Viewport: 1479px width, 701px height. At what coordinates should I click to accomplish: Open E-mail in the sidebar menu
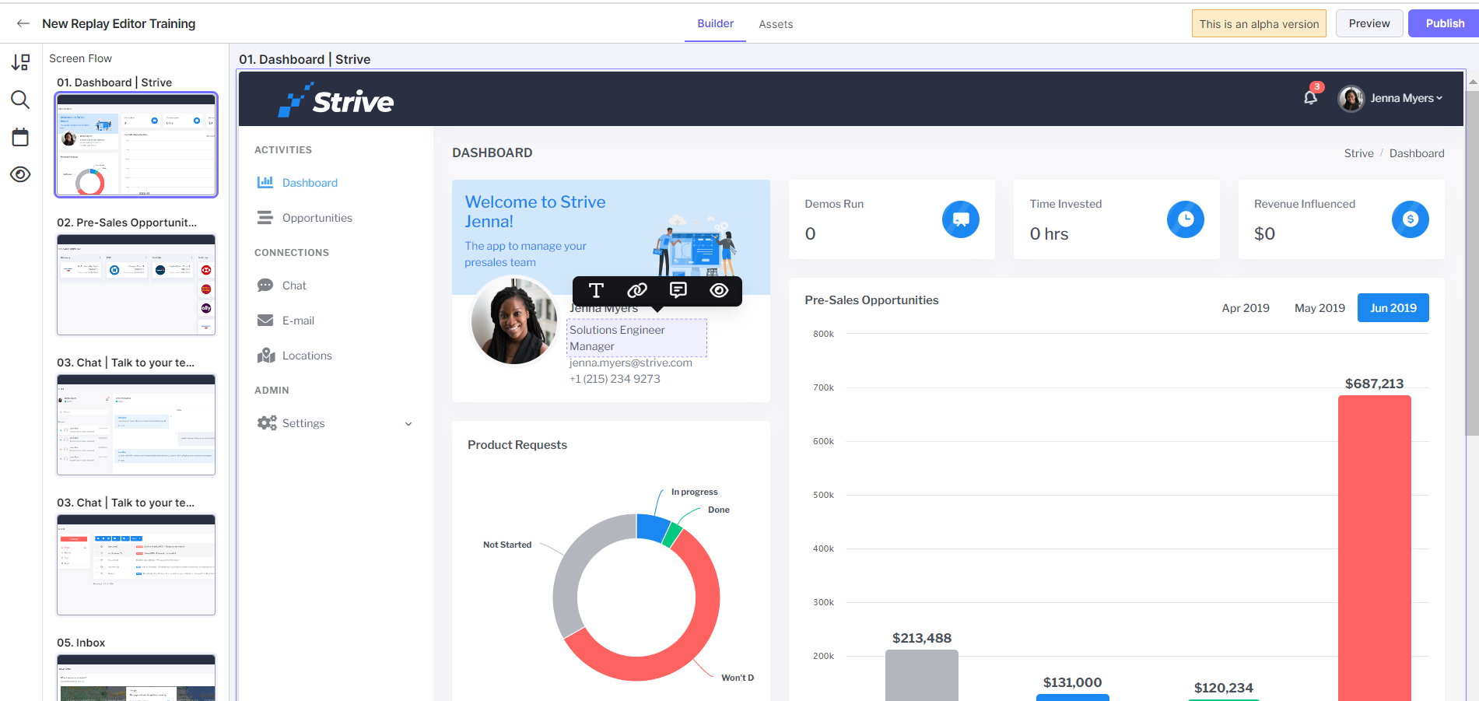(x=298, y=321)
